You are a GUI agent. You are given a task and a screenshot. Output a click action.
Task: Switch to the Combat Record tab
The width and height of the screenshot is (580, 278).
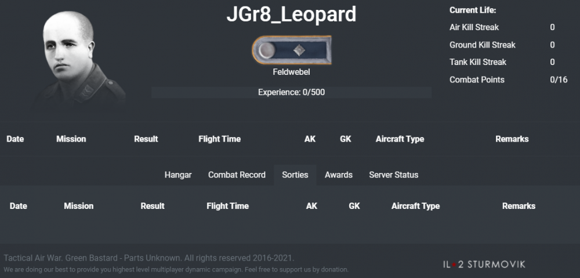(x=237, y=175)
